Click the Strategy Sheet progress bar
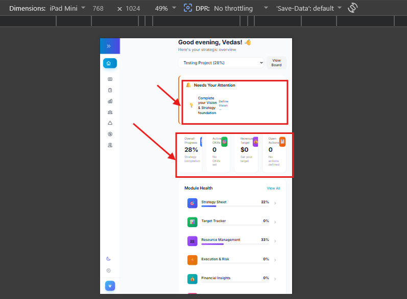The image size is (407, 299). tap(235, 206)
